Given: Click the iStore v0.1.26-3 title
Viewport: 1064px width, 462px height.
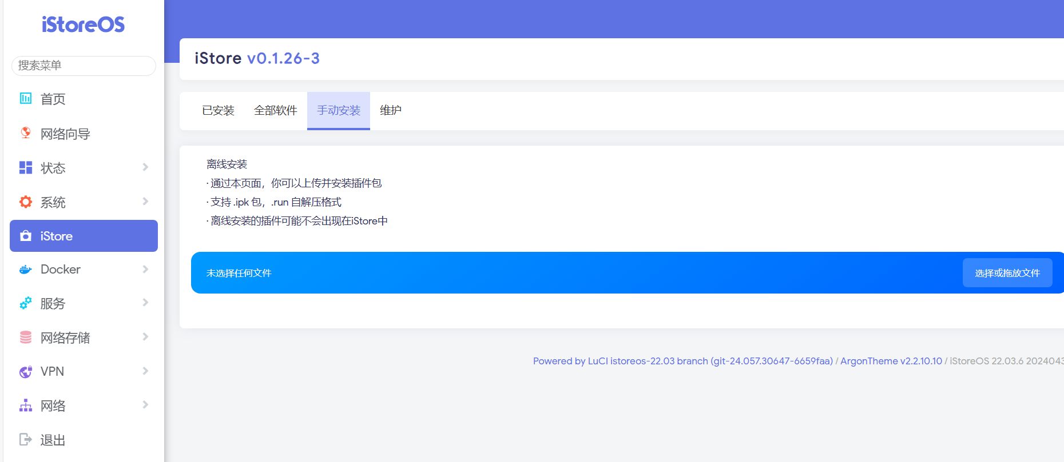Looking at the screenshot, I should point(257,58).
